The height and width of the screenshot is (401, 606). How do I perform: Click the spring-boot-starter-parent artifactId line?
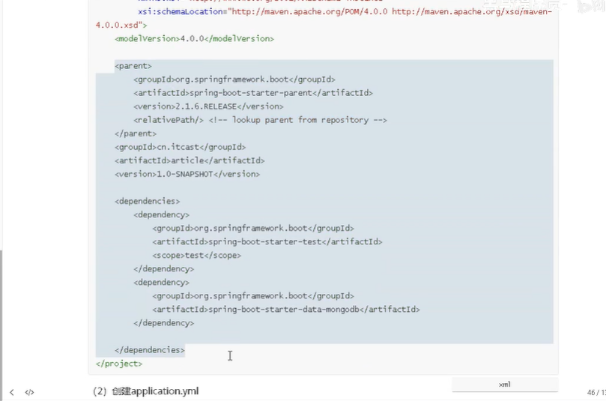253,93
